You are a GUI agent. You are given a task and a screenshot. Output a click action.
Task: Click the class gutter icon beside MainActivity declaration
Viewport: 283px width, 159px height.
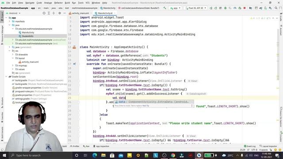[74, 47]
